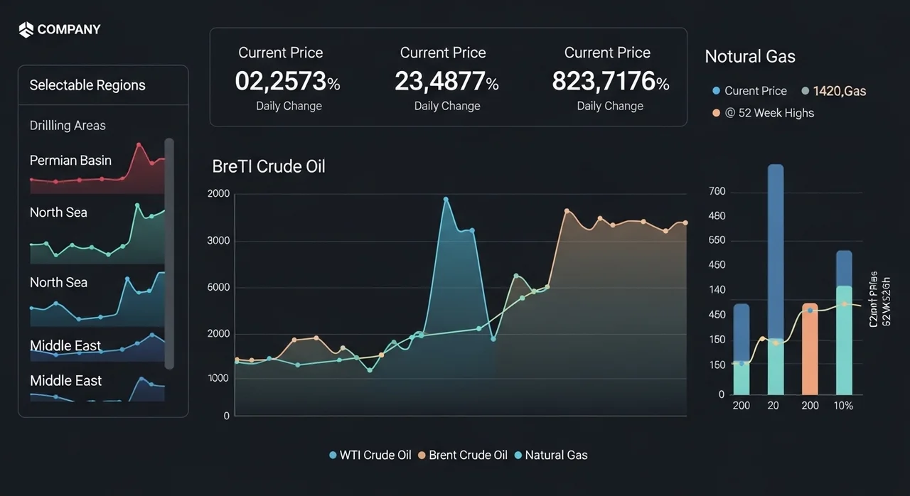This screenshot has width=910, height=496.
Task: Click the gray 1420,Gas legend dot
Action: pos(805,91)
